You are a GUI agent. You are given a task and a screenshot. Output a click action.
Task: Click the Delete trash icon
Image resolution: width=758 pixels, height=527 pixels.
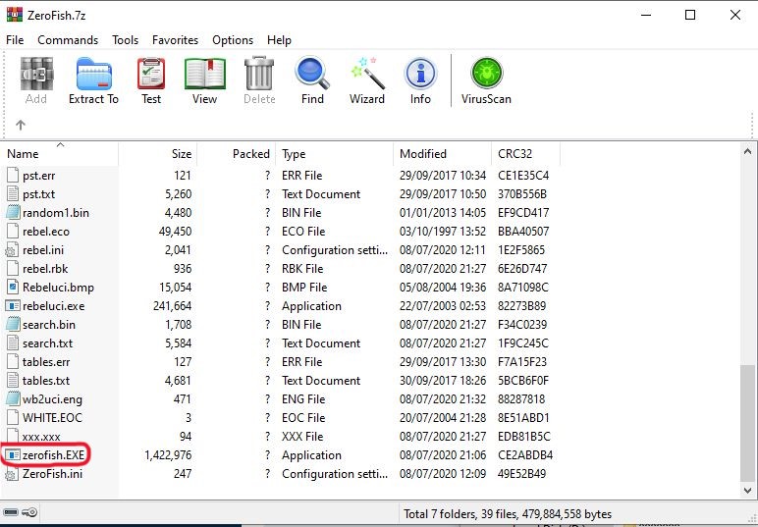coord(259,74)
